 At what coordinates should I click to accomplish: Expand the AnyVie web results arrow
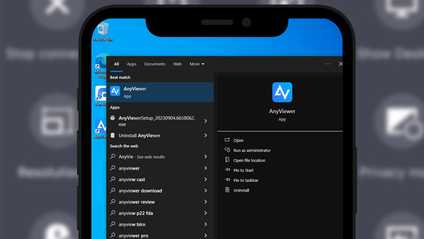206,157
